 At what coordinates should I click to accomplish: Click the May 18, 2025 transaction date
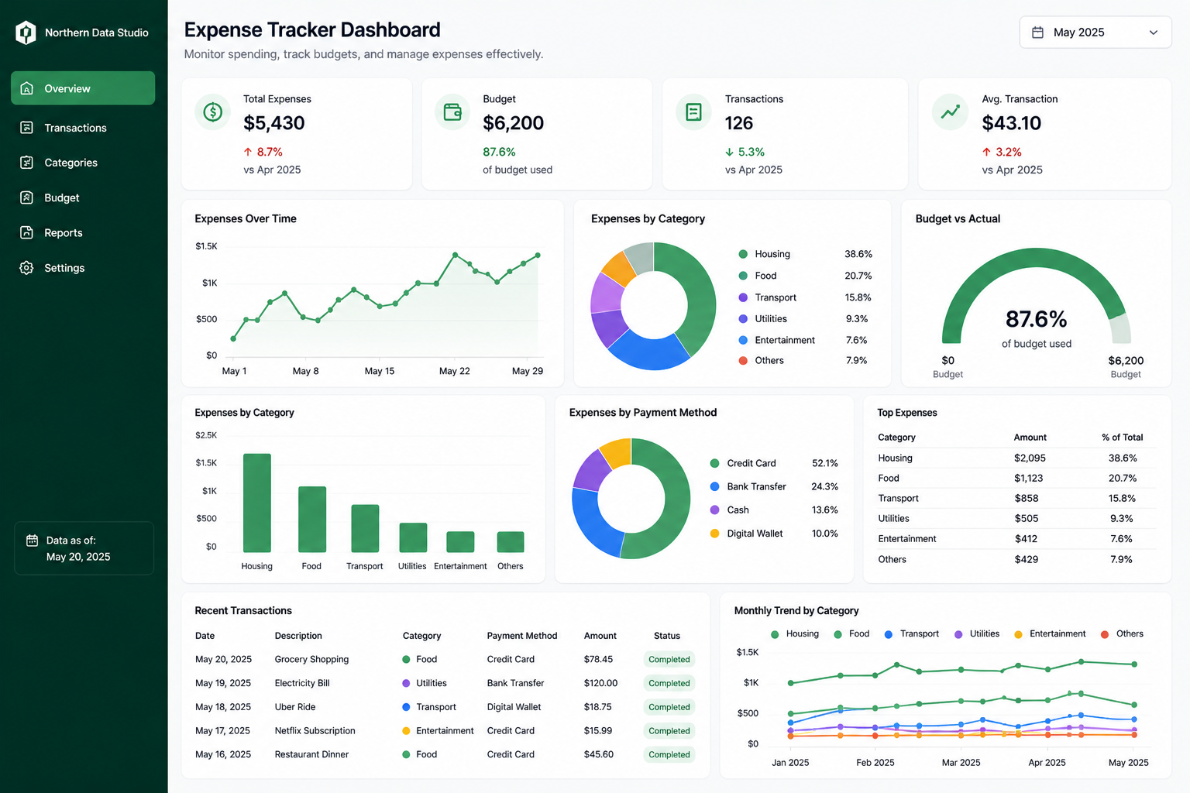[x=223, y=707]
